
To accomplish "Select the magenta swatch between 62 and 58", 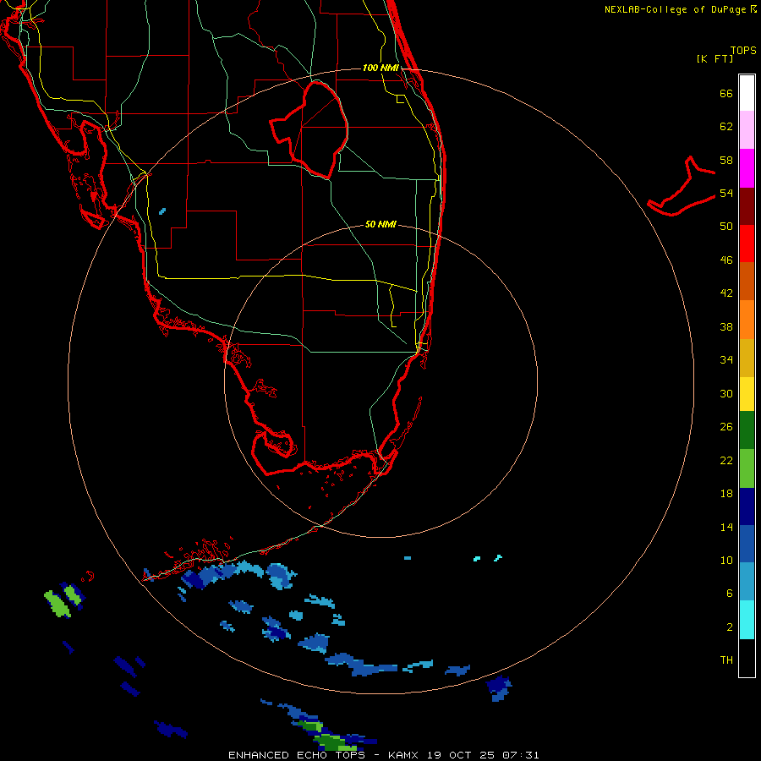I will coord(747,168).
